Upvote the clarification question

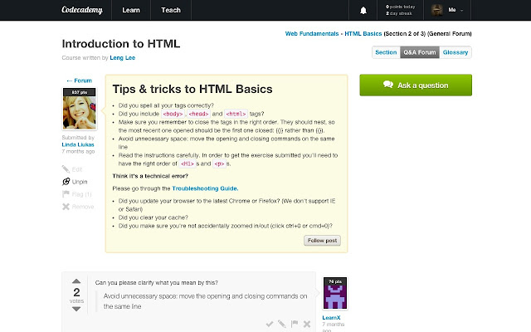coord(76,281)
